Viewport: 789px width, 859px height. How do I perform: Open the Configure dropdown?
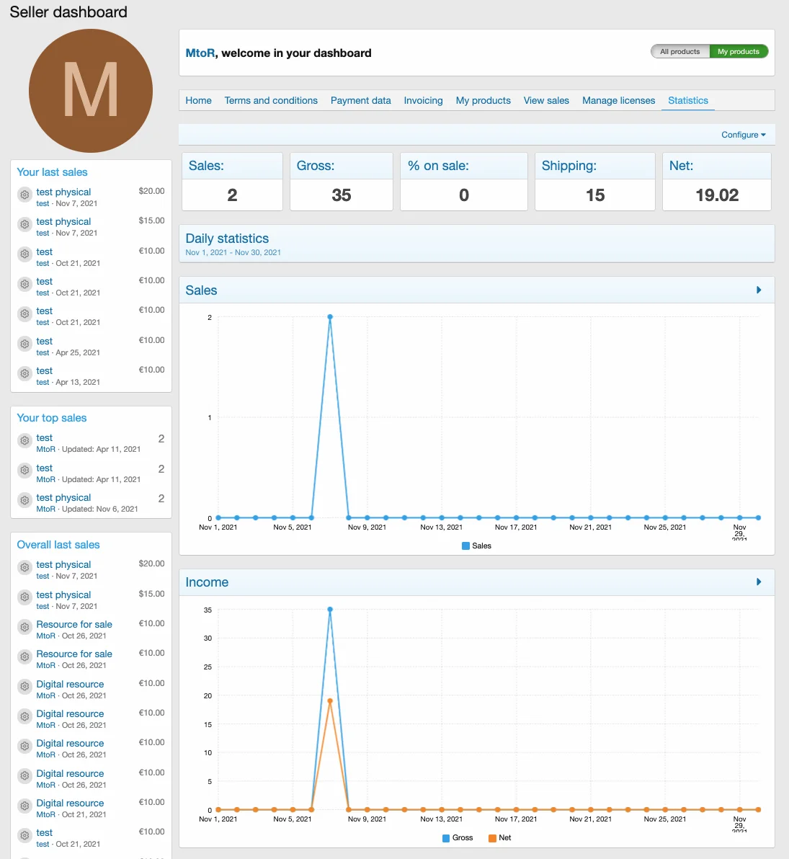(x=743, y=135)
